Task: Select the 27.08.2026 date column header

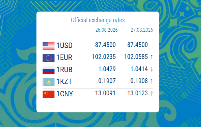Action: tap(142, 30)
